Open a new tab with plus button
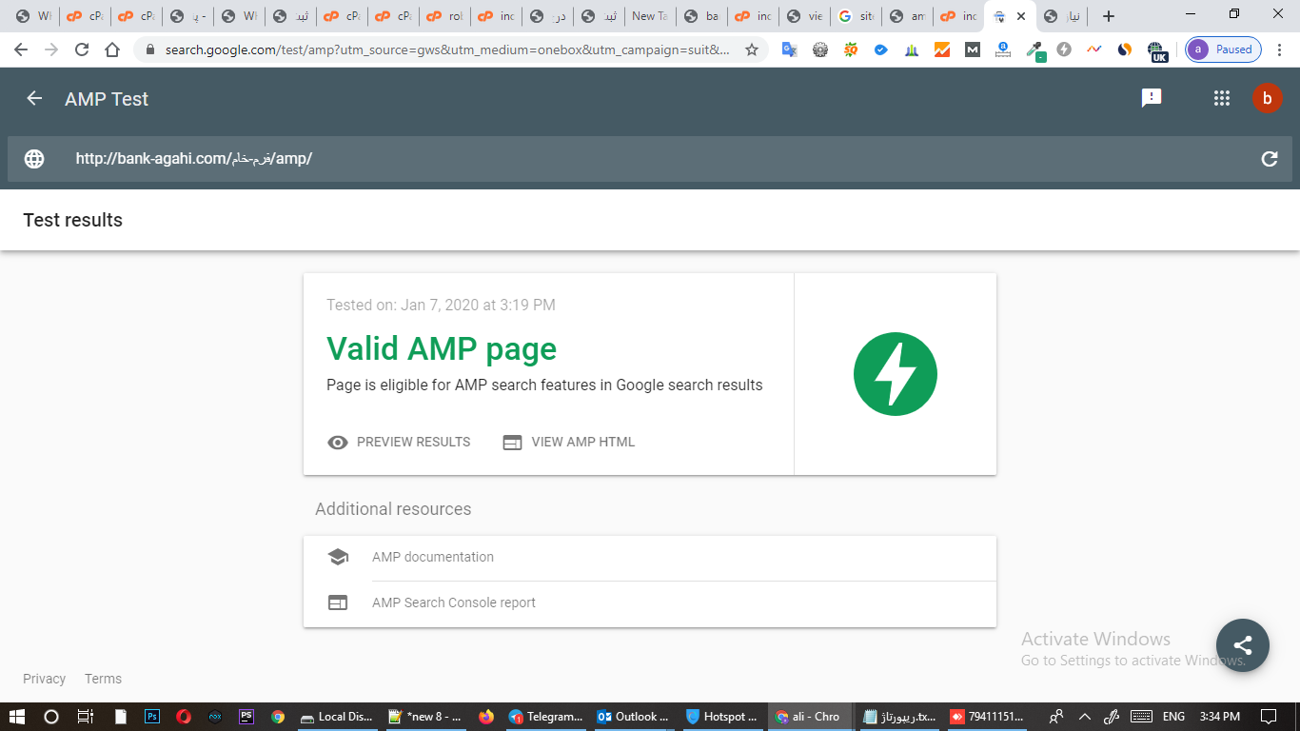This screenshot has height=731, width=1300. [x=1108, y=16]
